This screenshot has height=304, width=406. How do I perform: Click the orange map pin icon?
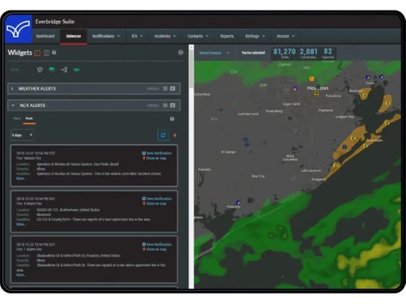[175, 135]
